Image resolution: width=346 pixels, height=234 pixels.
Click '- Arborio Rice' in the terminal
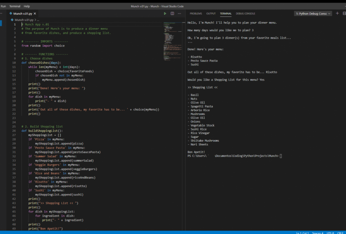click(199, 110)
